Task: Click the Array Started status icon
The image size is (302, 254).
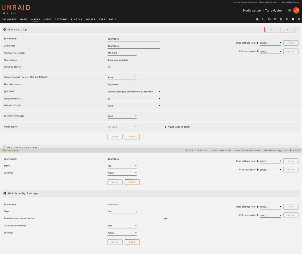Action: pyautogui.click(x=3, y=150)
